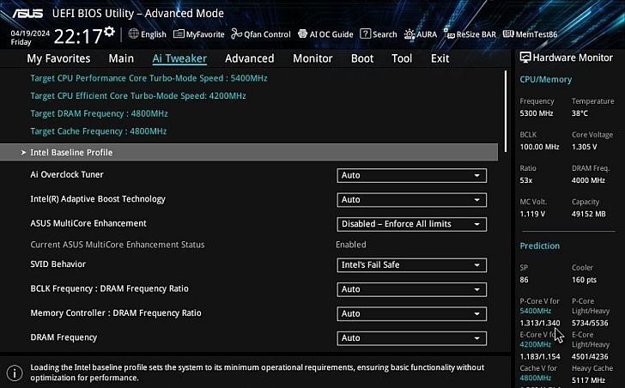Select the Intel Baseline Profile entry
Image resolution: width=625 pixels, height=388 pixels.
71,152
